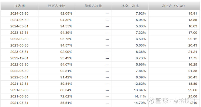Select the 现金占净比 column header
The width and height of the screenshot is (201, 107).
tap(130, 5)
